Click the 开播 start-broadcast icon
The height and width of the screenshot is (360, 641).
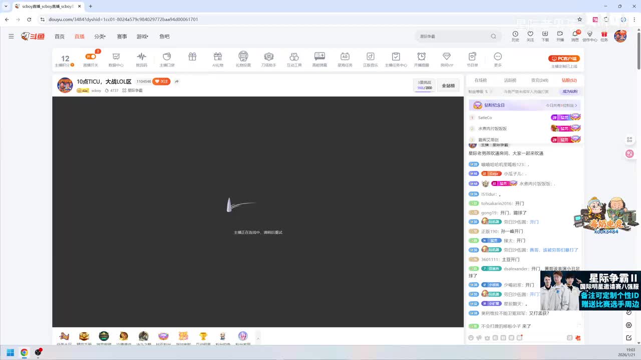pyautogui.click(x=560, y=36)
